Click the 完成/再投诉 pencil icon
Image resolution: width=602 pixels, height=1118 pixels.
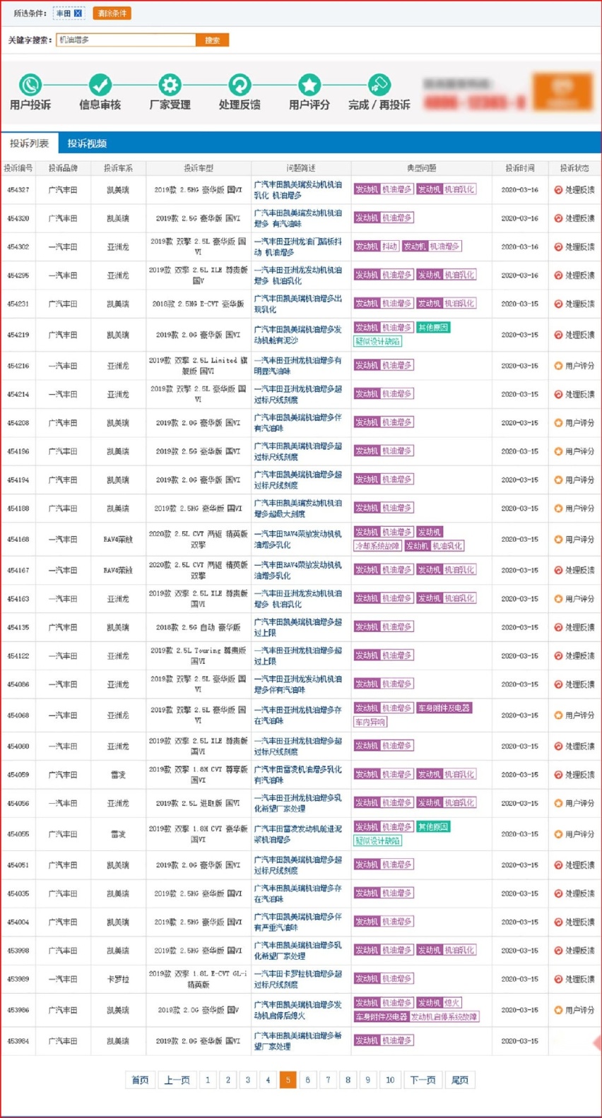[379, 85]
